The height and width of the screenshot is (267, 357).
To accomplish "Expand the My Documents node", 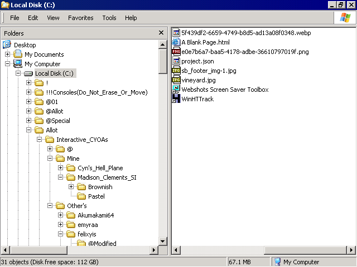I will point(7,55).
